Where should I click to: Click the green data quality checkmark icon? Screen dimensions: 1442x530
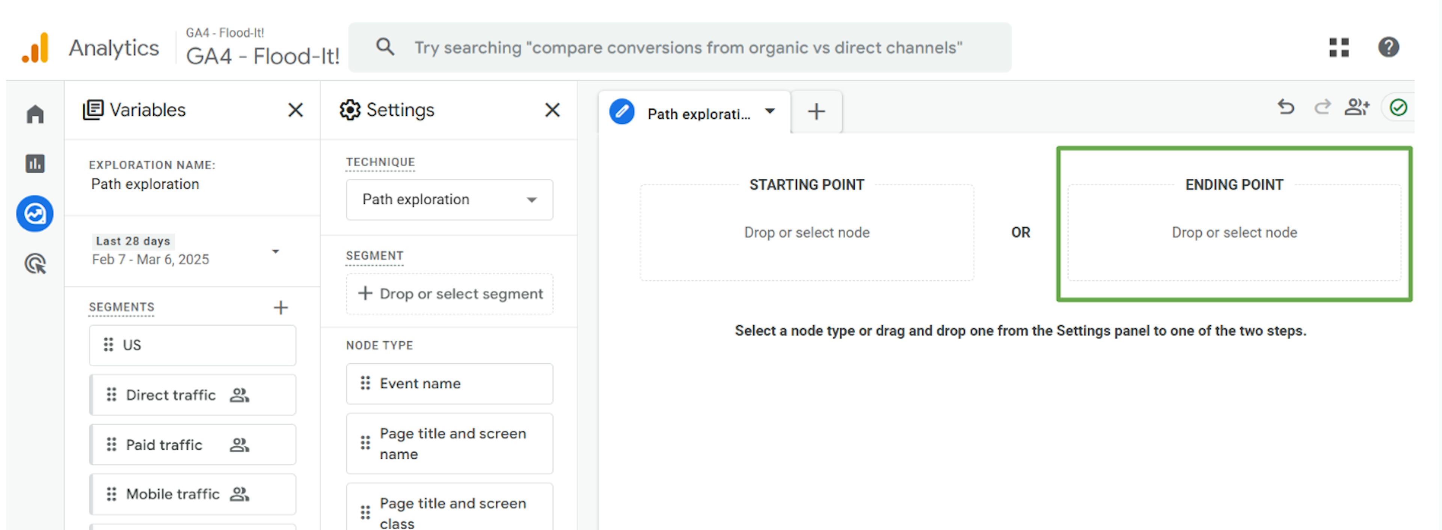1398,107
